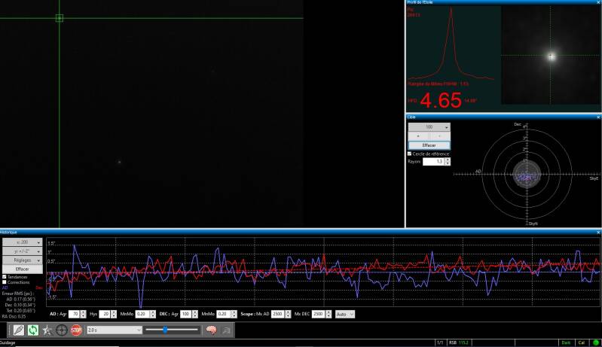
Task: Open the 100 zoom dropdown in Cible panel
Action: 429,127
